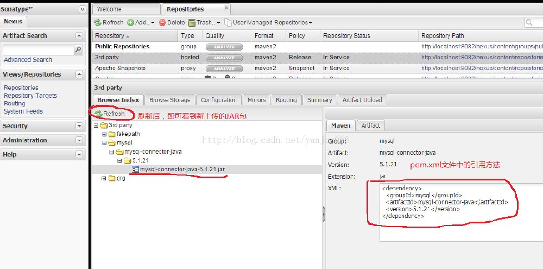Screen dimensions: 543x269
Task: Collapse the mysql folder node
Action: (x=104, y=143)
